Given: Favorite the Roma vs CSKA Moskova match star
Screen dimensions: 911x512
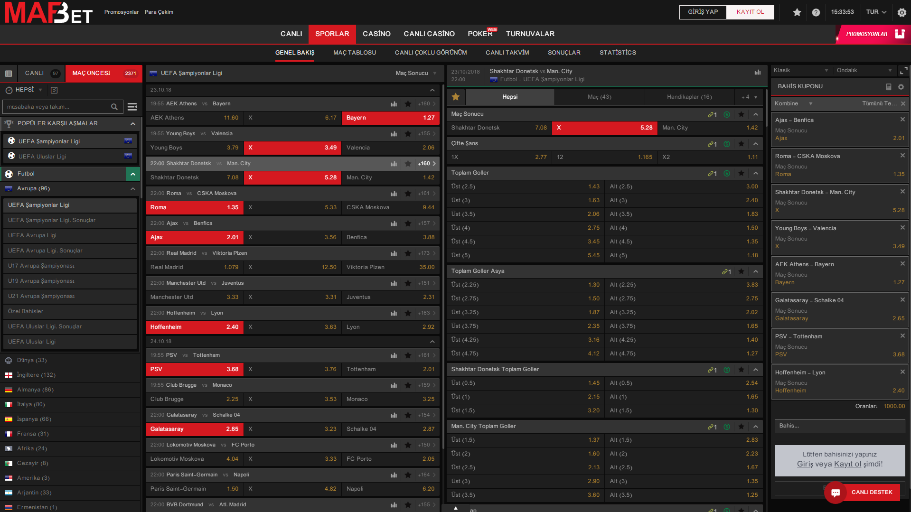Looking at the screenshot, I should tap(408, 194).
